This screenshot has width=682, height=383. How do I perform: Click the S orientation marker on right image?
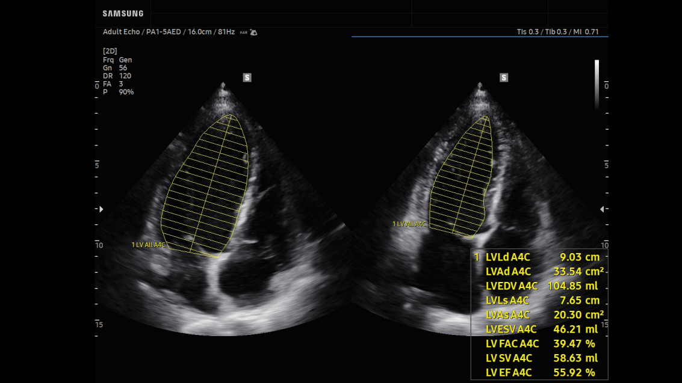[x=504, y=78]
